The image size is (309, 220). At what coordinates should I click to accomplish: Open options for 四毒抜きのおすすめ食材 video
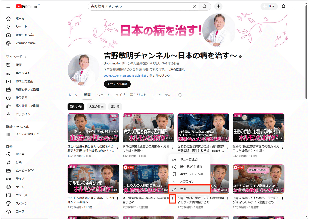point(282,198)
